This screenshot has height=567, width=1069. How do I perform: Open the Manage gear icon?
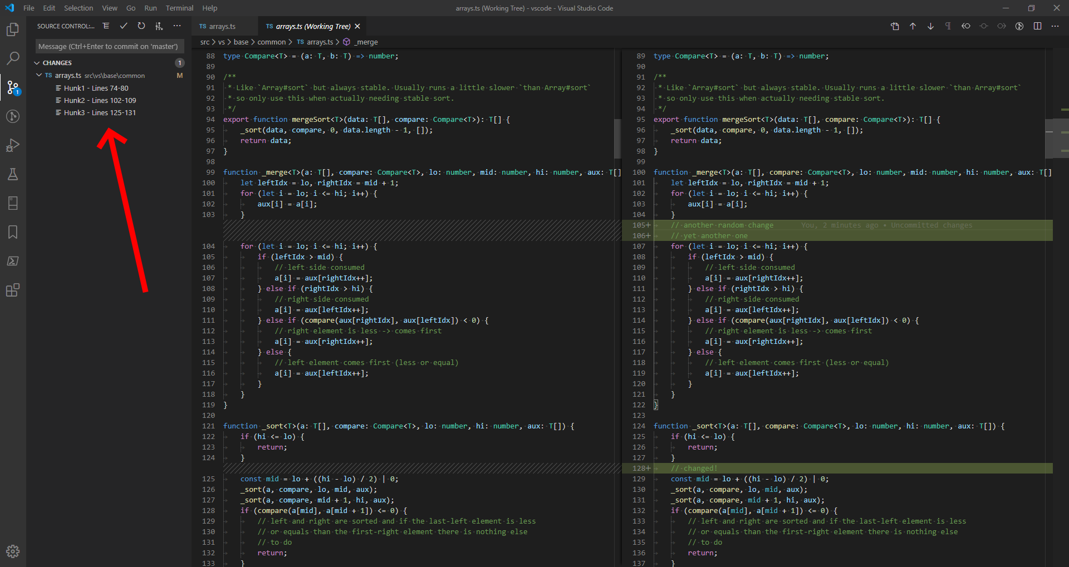click(13, 551)
